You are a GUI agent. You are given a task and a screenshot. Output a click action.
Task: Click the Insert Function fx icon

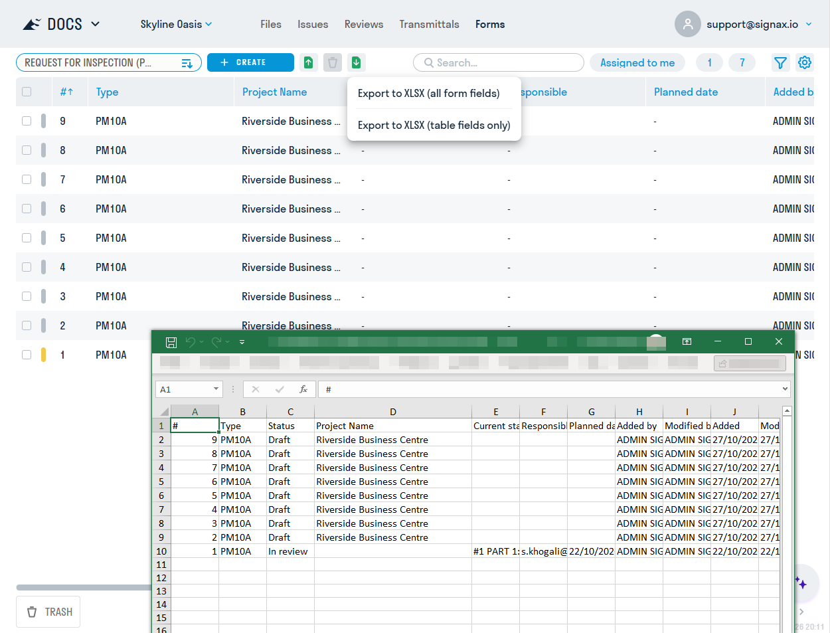[303, 389]
